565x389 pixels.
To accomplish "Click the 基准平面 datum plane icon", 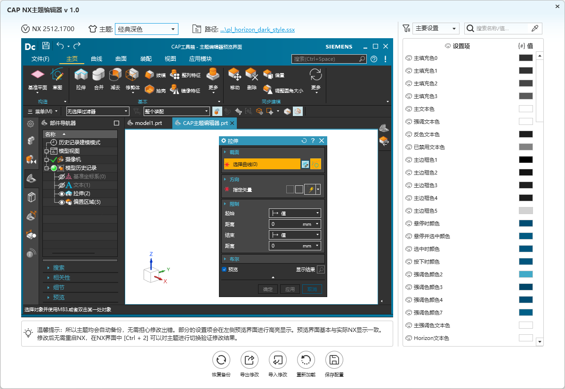I will tap(37, 74).
